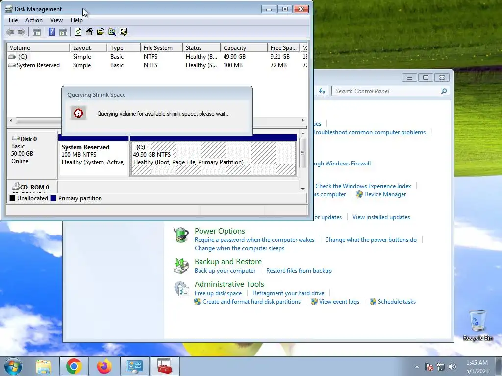Open the Help menu

coord(76,20)
